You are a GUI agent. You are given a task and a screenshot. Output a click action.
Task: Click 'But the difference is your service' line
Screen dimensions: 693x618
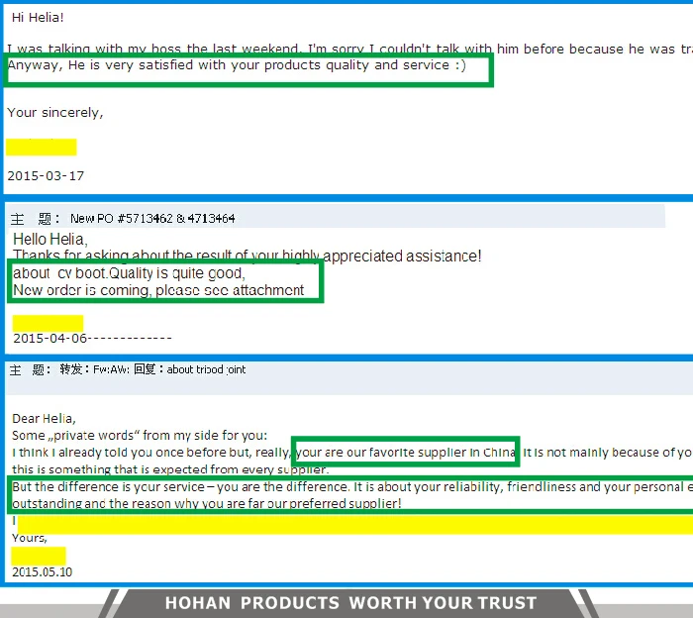[x=352, y=486]
